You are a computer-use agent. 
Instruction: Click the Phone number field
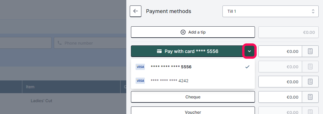pos(90,43)
